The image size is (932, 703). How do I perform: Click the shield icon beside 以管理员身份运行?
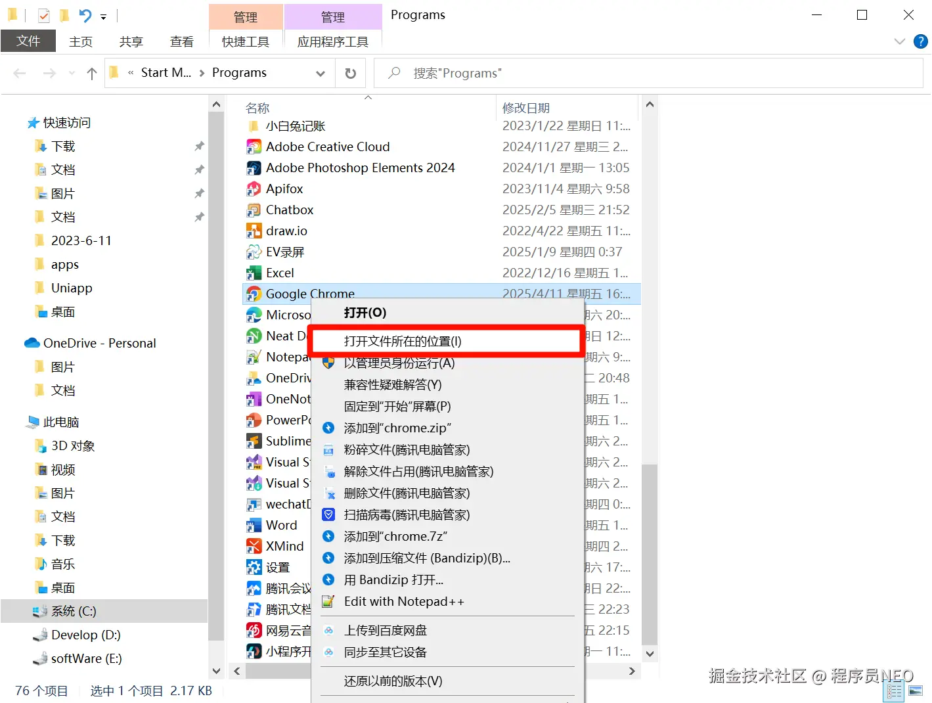328,363
